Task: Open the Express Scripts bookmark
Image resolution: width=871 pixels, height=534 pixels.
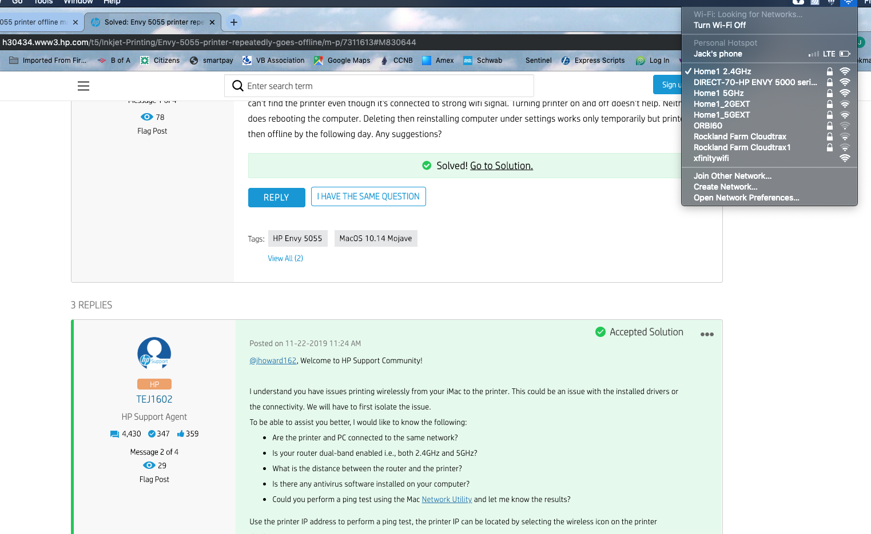Action: click(x=593, y=61)
